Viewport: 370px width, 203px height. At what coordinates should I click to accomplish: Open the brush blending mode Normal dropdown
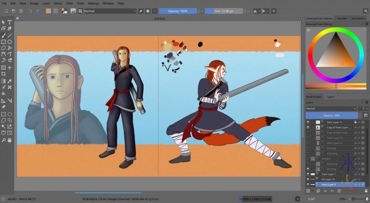point(110,10)
